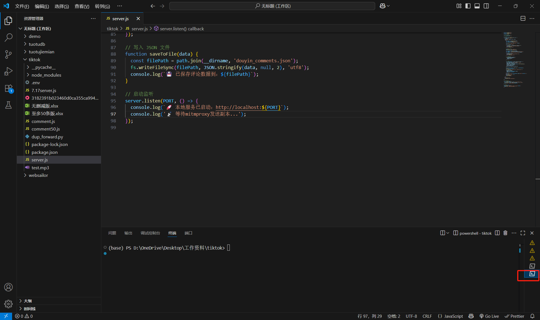Expand the 时间线 timeline section
This screenshot has width=540, height=320.
[x=59, y=308]
